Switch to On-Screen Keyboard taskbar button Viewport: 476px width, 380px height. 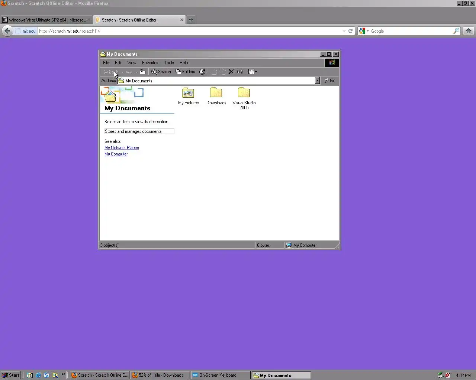[x=221, y=375]
